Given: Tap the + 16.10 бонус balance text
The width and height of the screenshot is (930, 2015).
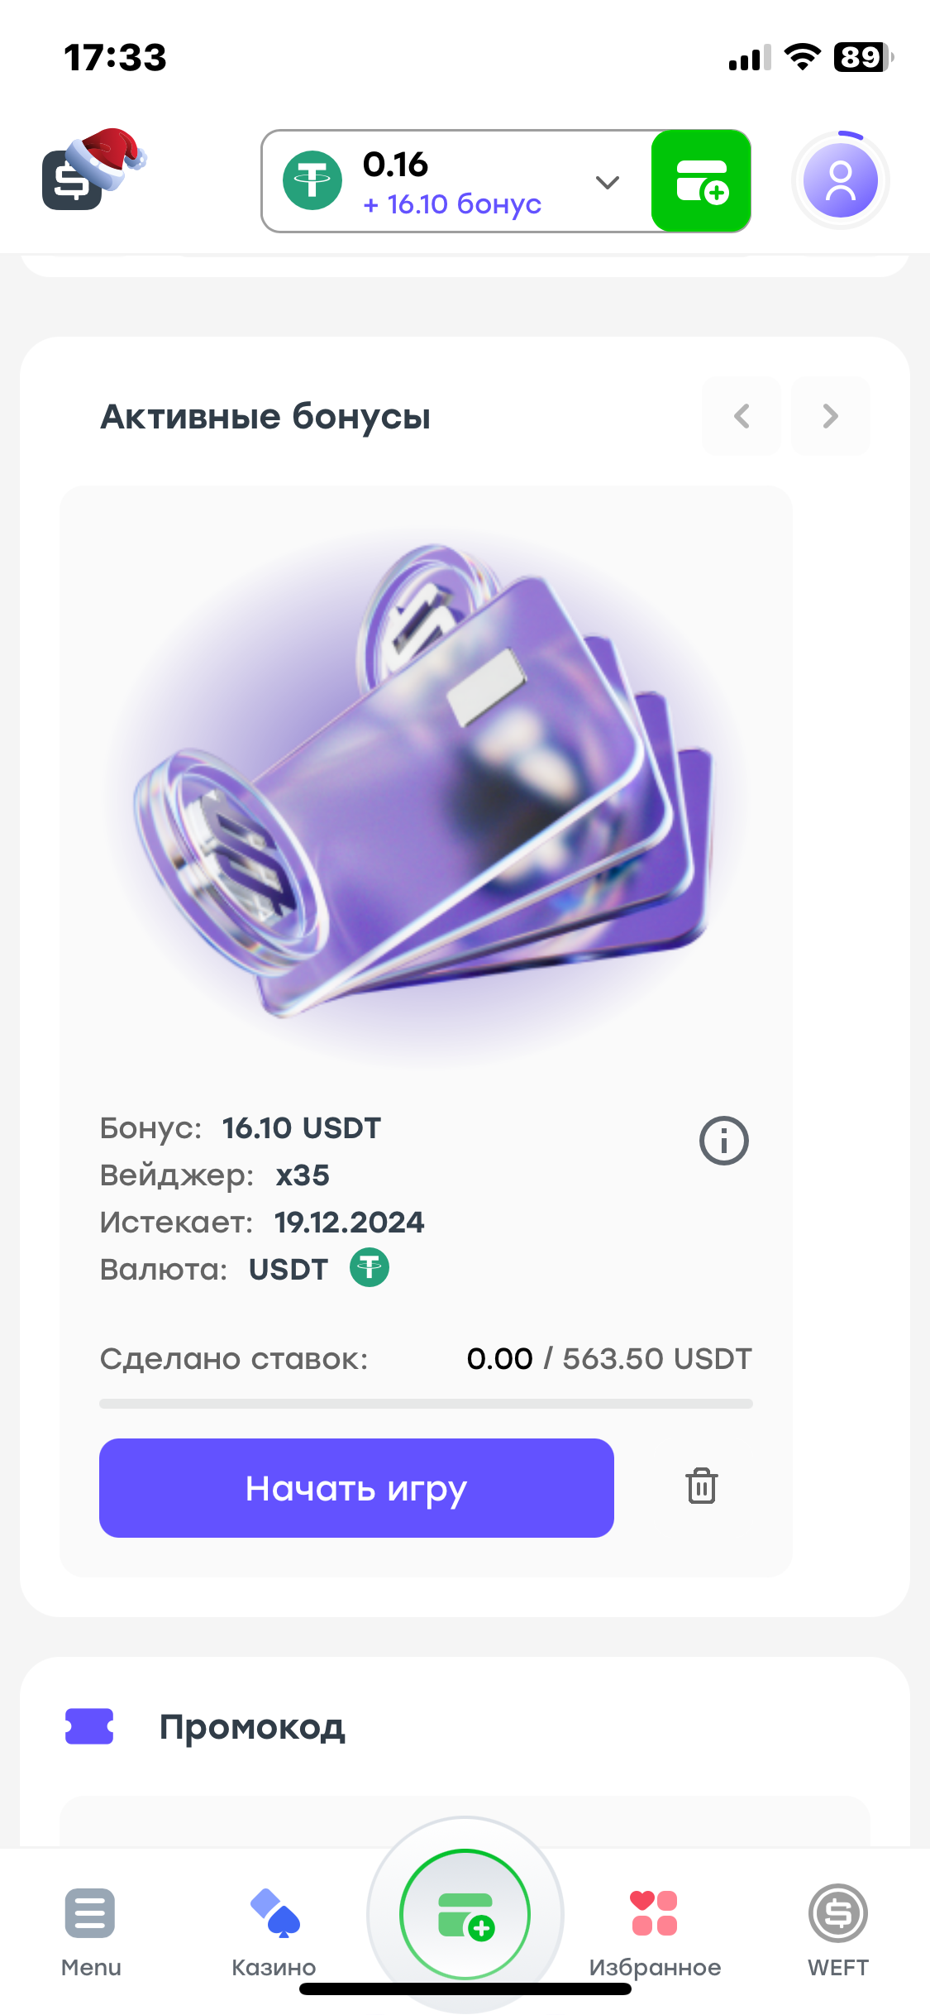Looking at the screenshot, I should coord(452,204).
